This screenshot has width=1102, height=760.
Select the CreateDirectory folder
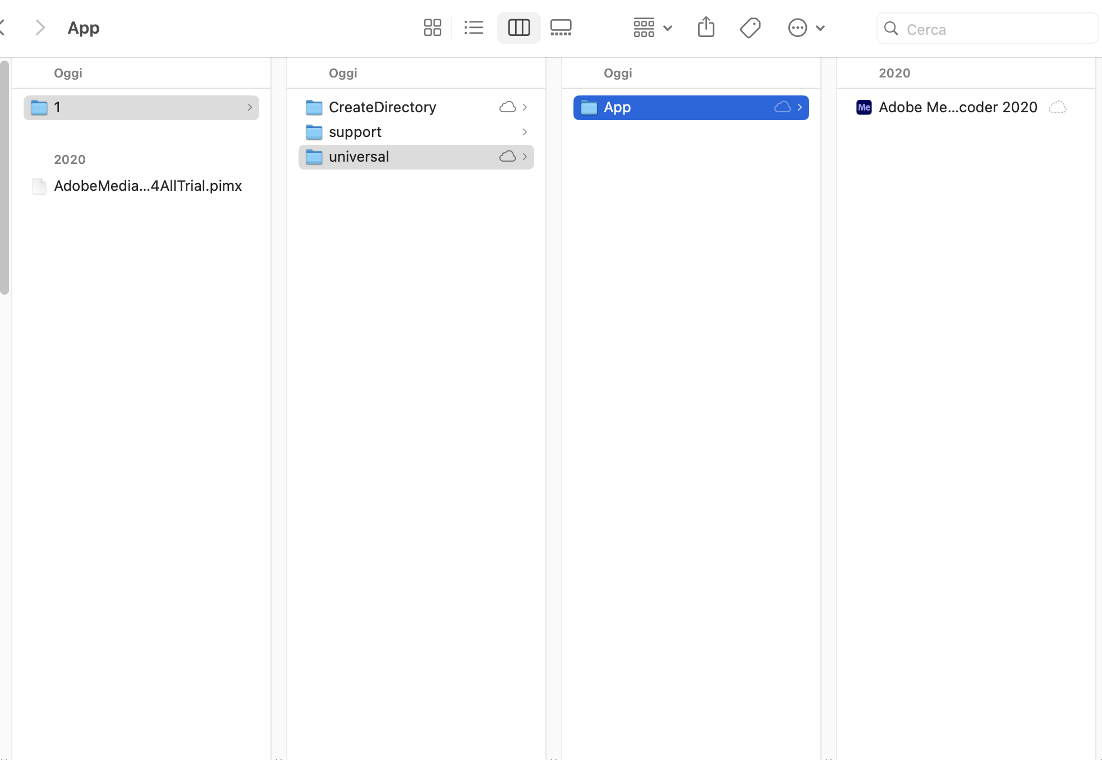(416, 107)
